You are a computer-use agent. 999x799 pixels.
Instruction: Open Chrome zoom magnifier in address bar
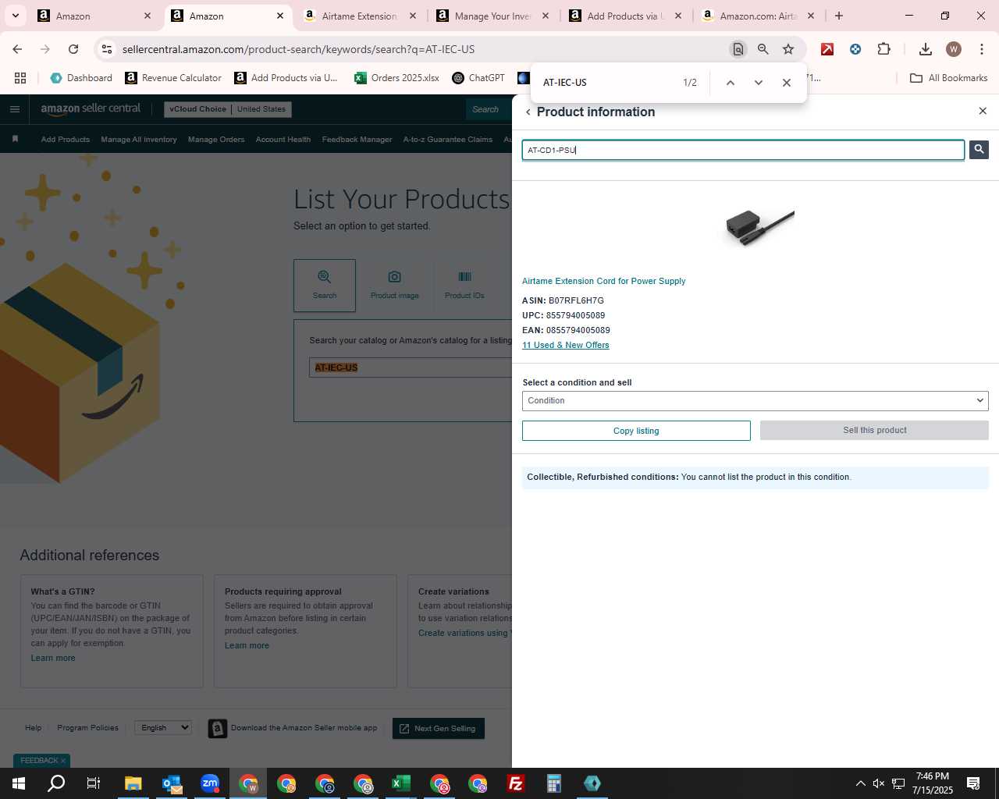point(763,49)
